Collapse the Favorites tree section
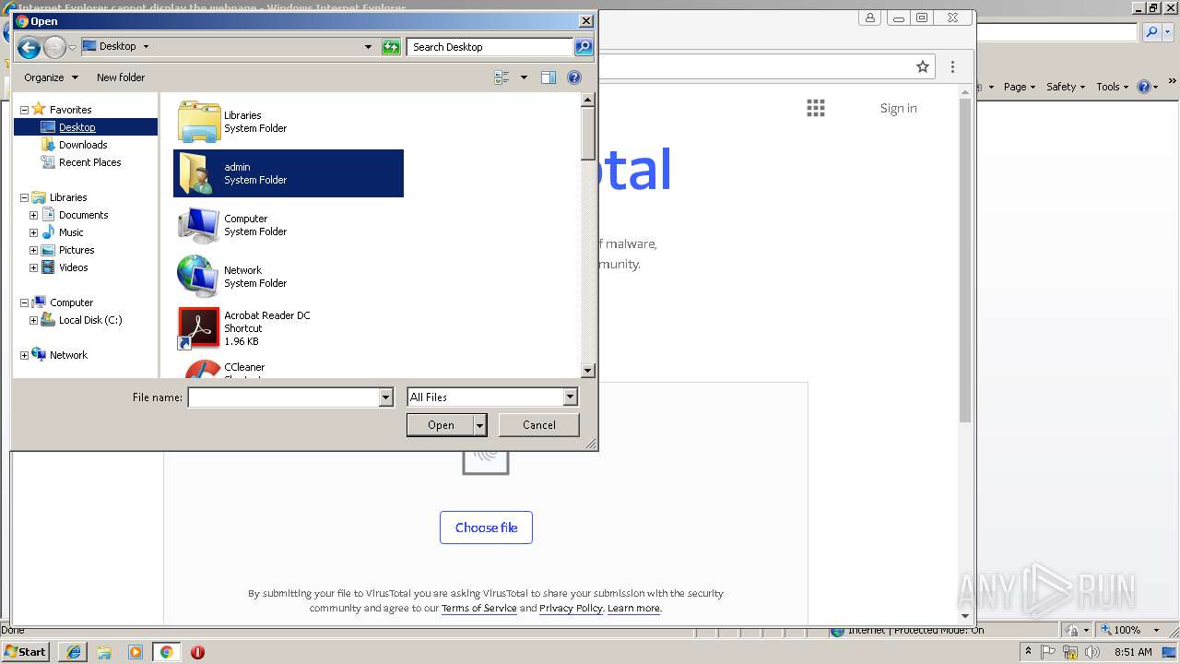The image size is (1180, 664). click(x=24, y=110)
